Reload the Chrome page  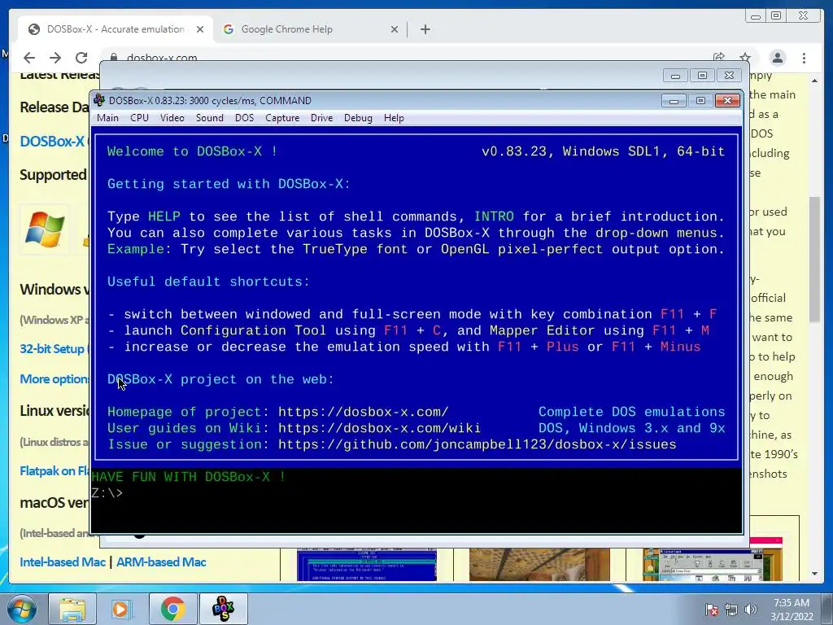point(81,58)
